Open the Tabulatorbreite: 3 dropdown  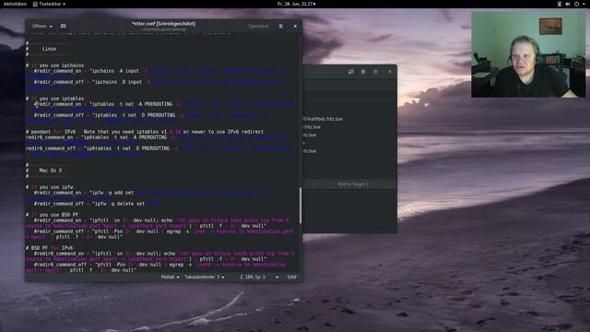[x=204, y=277]
